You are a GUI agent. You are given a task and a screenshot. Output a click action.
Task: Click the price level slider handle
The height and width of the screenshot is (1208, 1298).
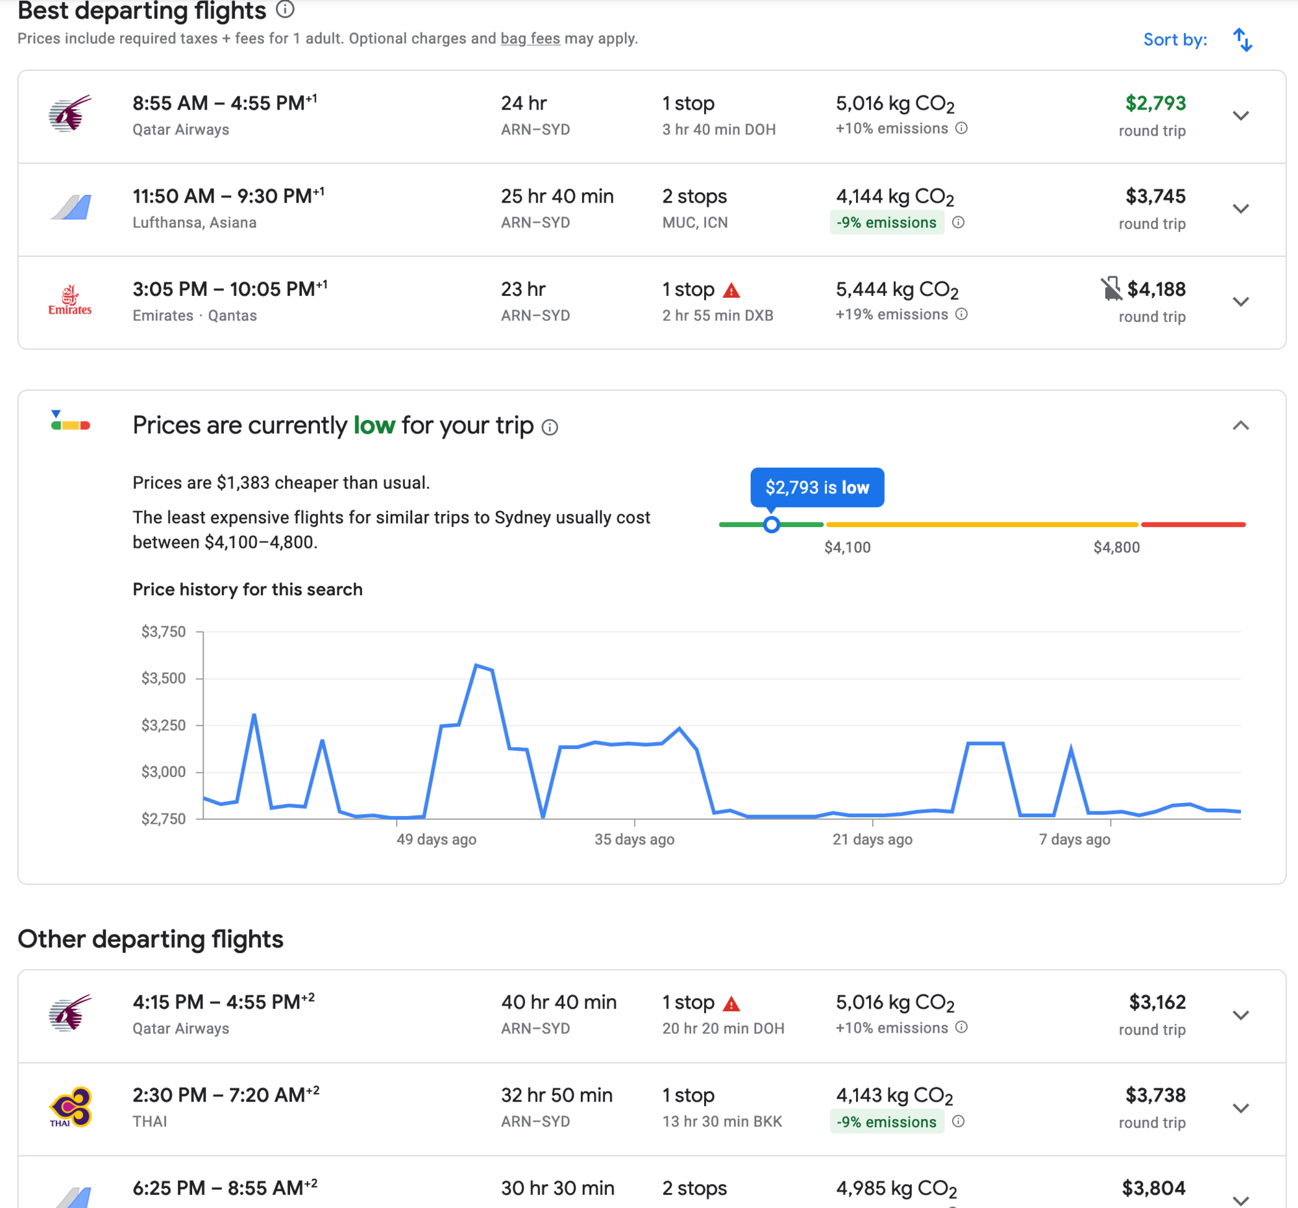(771, 524)
